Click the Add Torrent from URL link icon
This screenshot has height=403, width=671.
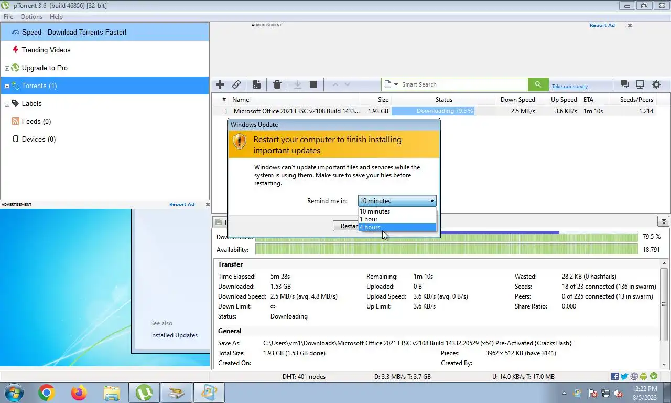click(x=236, y=84)
